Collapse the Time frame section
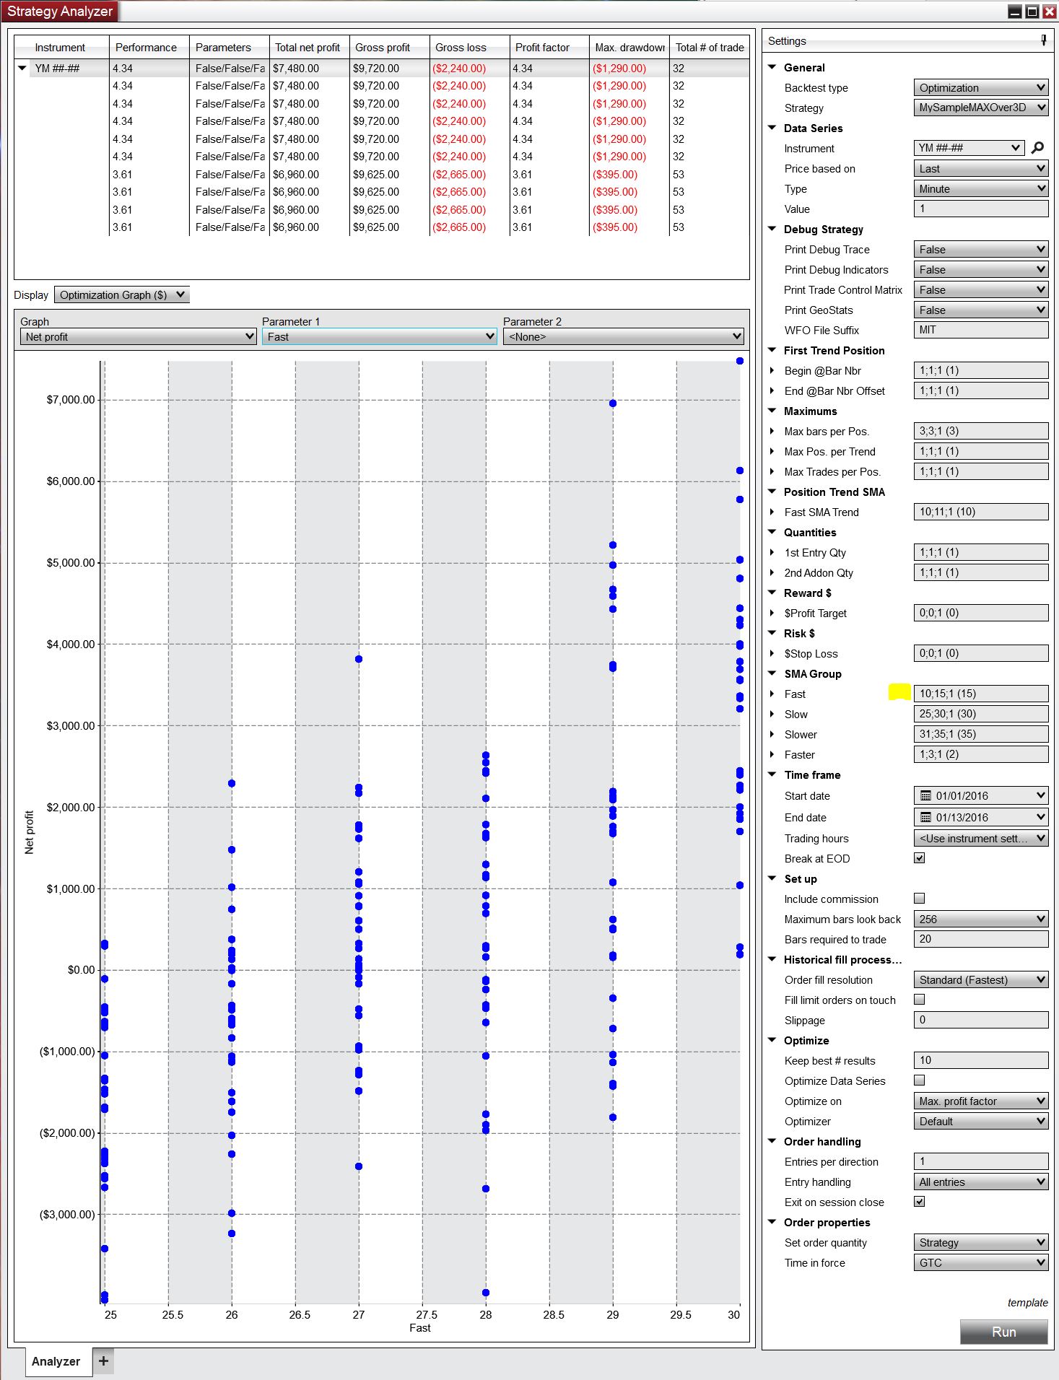Viewport: 1059px width, 1380px height. pos(772,774)
